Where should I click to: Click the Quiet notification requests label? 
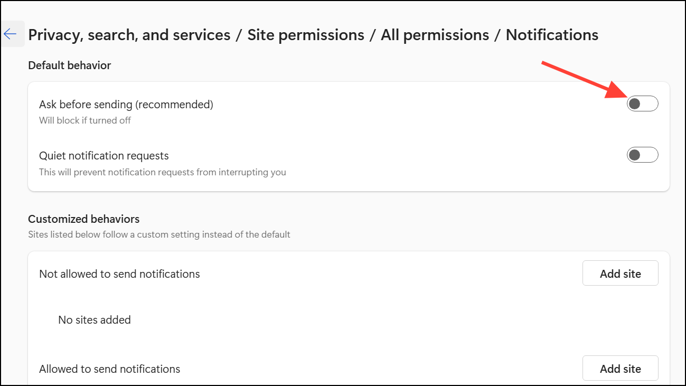click(104, 156)
